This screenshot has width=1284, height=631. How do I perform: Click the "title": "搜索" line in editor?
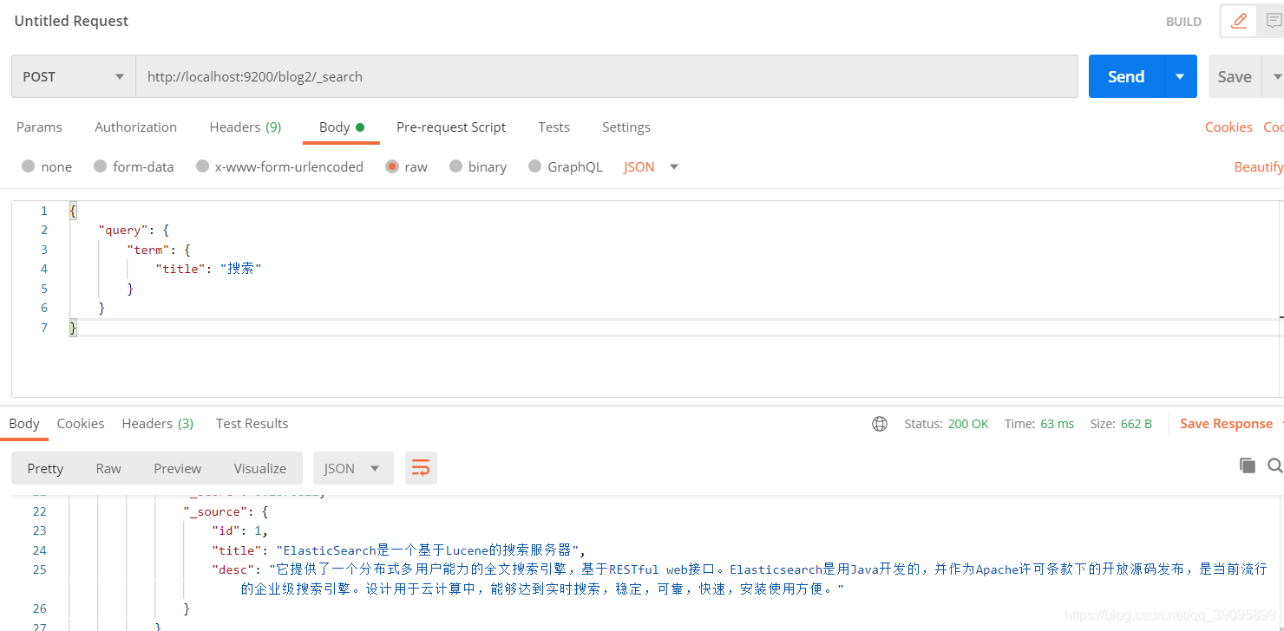[x=208, y=269]
